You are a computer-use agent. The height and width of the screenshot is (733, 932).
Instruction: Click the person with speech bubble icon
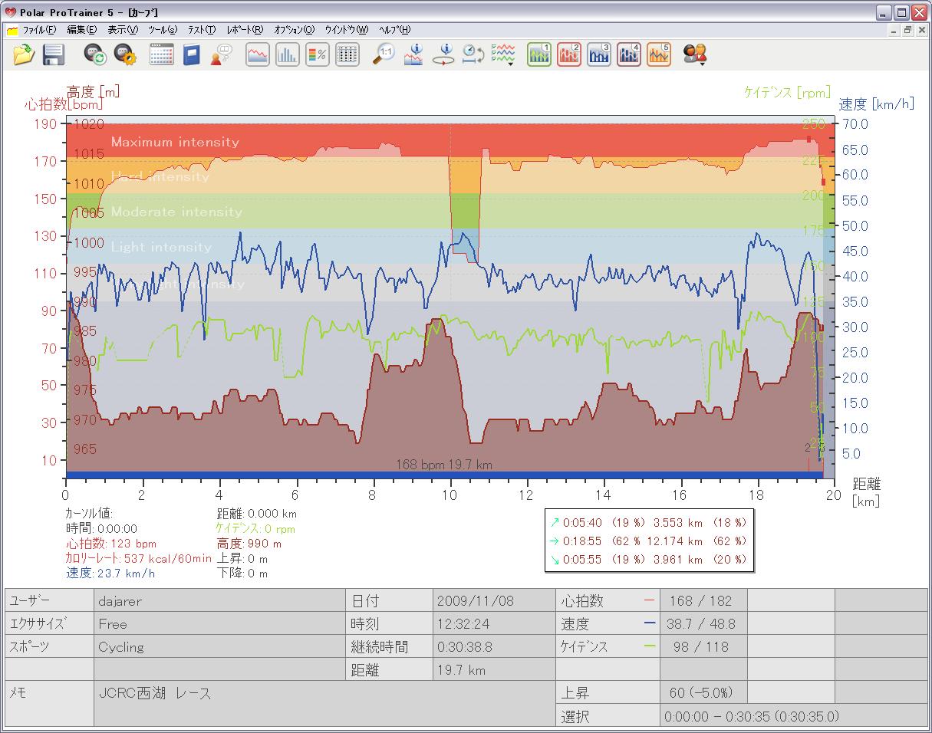click(221, 54)
